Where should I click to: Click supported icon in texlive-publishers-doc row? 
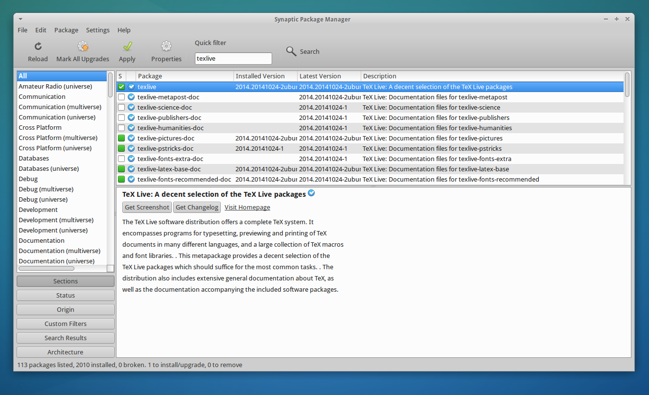(x=131, y=117)
